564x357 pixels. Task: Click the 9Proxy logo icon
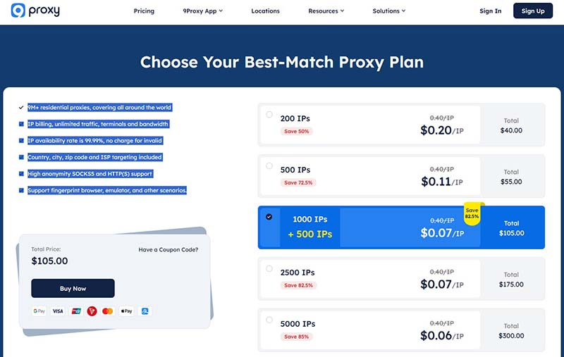19,11
